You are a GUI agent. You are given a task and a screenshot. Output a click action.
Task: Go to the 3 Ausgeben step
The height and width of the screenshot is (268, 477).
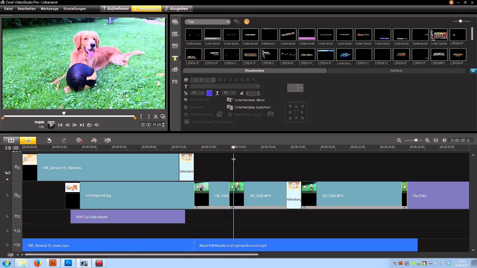point(177,9)
